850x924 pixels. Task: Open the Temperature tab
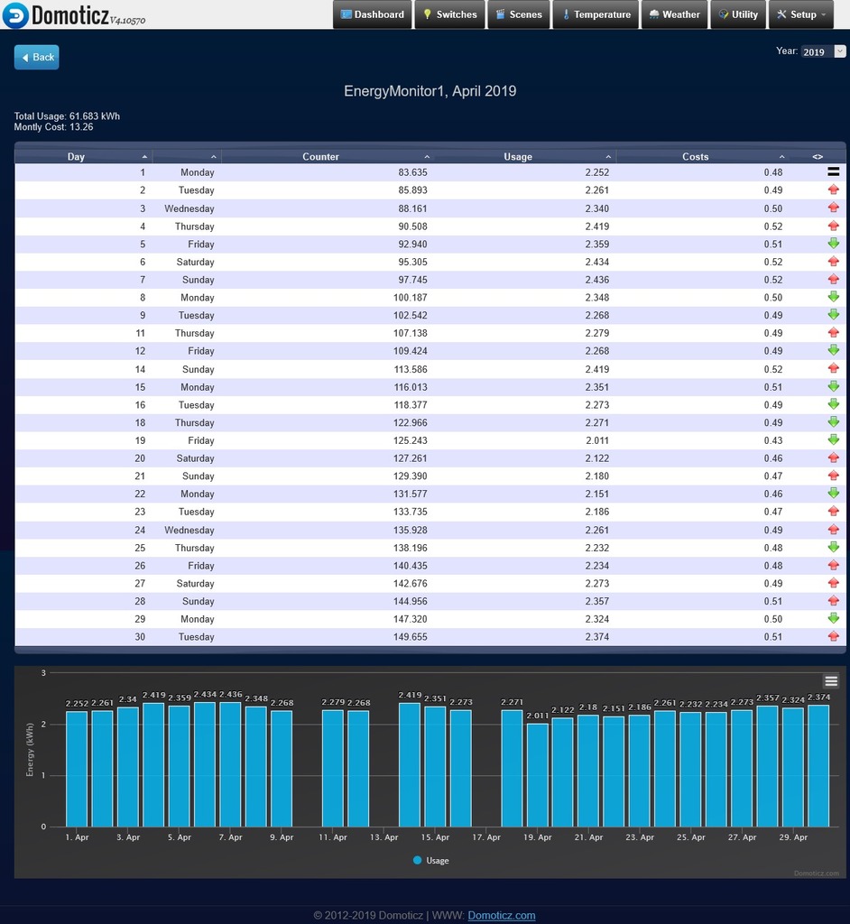(x=596, y=14)
